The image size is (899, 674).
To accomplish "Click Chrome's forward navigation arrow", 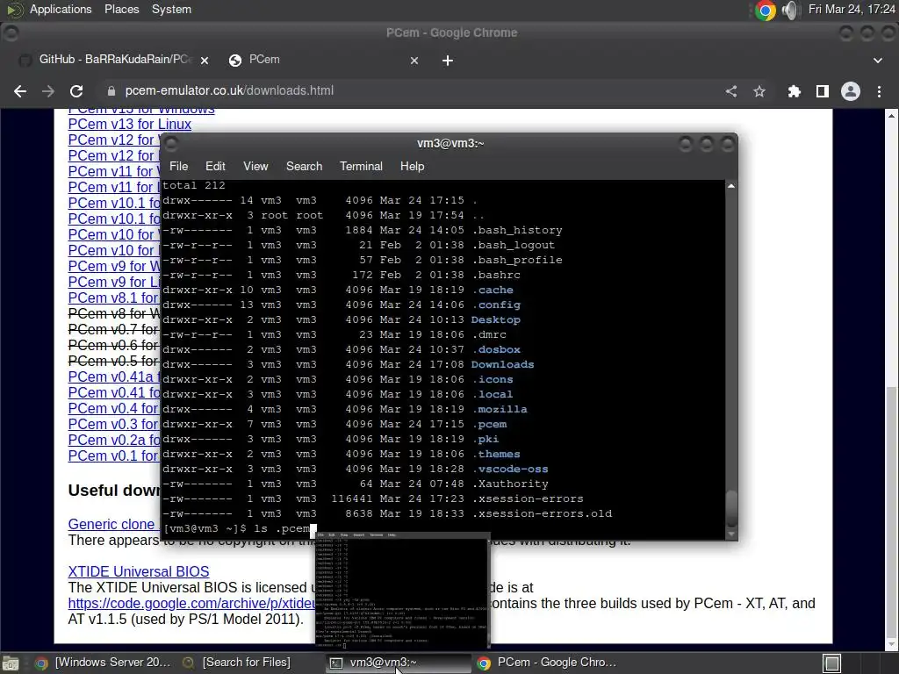I will 48,91.
